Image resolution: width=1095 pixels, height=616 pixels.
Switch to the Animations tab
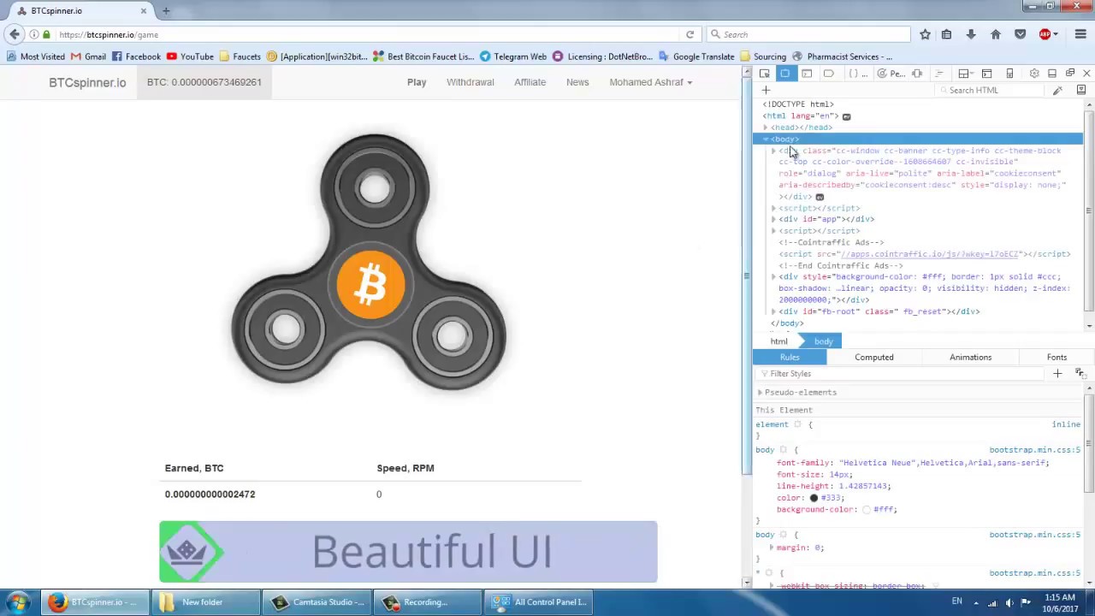pos(970,357)
